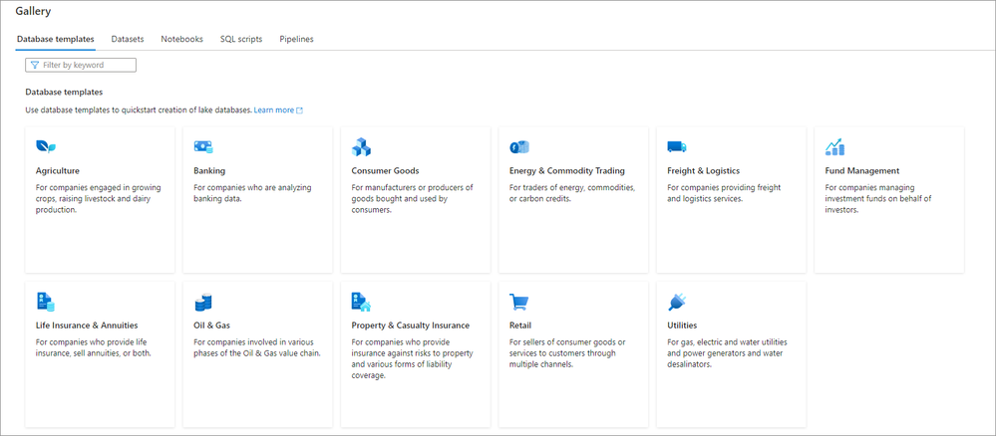Image resolution: width=996 pixels, height=436 pixels.
Task: Select the Database templates tab
Action: [x=56, y=39]
